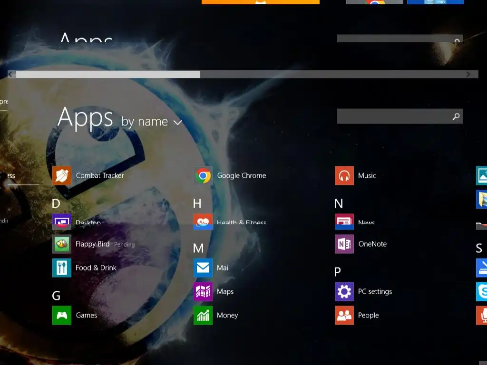Image resolution: width=487 pixels, height=365 pixels.
Task: Click the 'Pending' status next to Flappy Bird
Action: [124, 245]
